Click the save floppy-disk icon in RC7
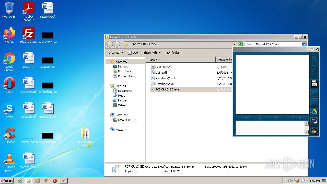 314,83
